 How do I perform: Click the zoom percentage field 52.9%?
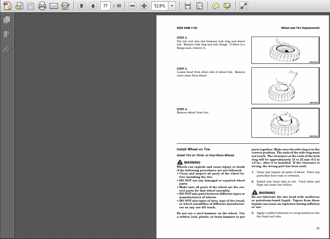tap(160, 6)
